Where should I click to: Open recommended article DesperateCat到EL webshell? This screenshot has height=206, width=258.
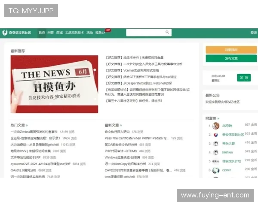(x=138, y=83)
